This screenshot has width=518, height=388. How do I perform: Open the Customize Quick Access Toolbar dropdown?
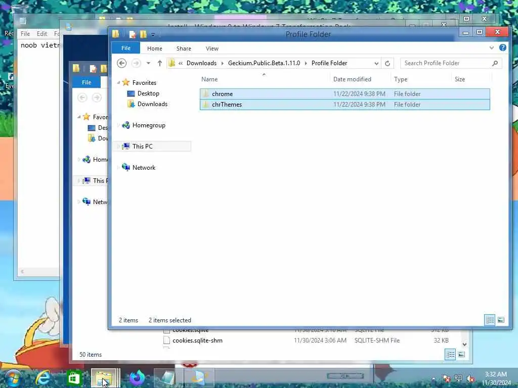tap(153, 34)
